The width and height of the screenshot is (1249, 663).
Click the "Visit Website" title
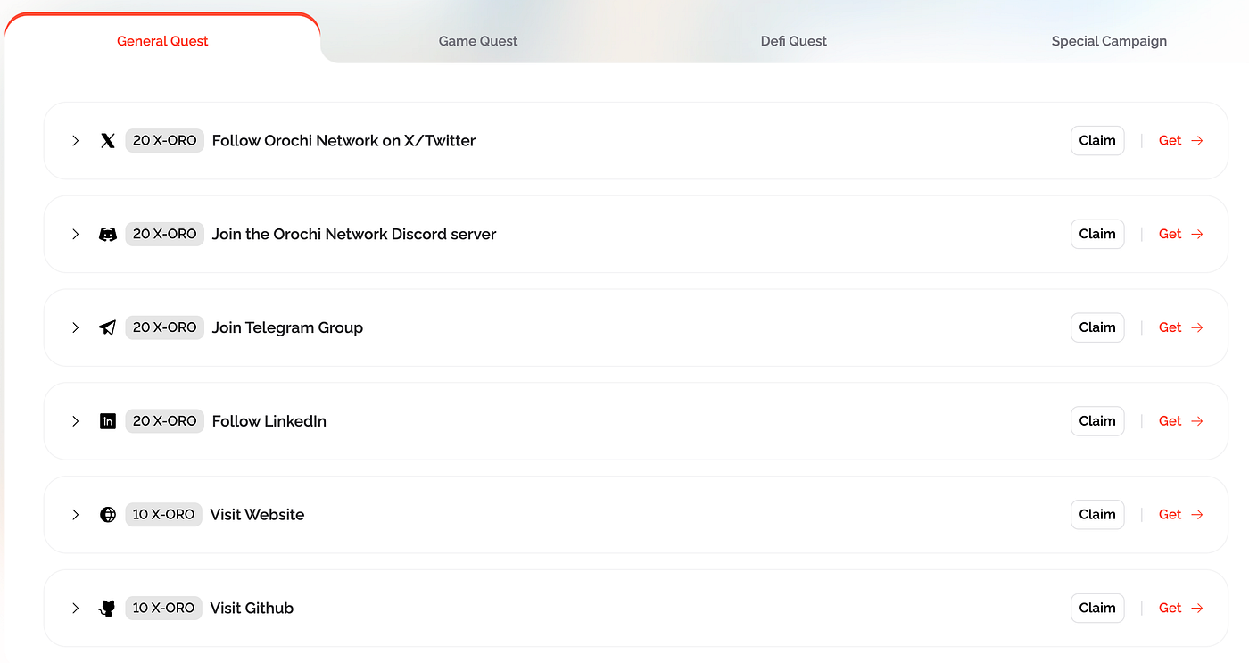tap(257, 515)
